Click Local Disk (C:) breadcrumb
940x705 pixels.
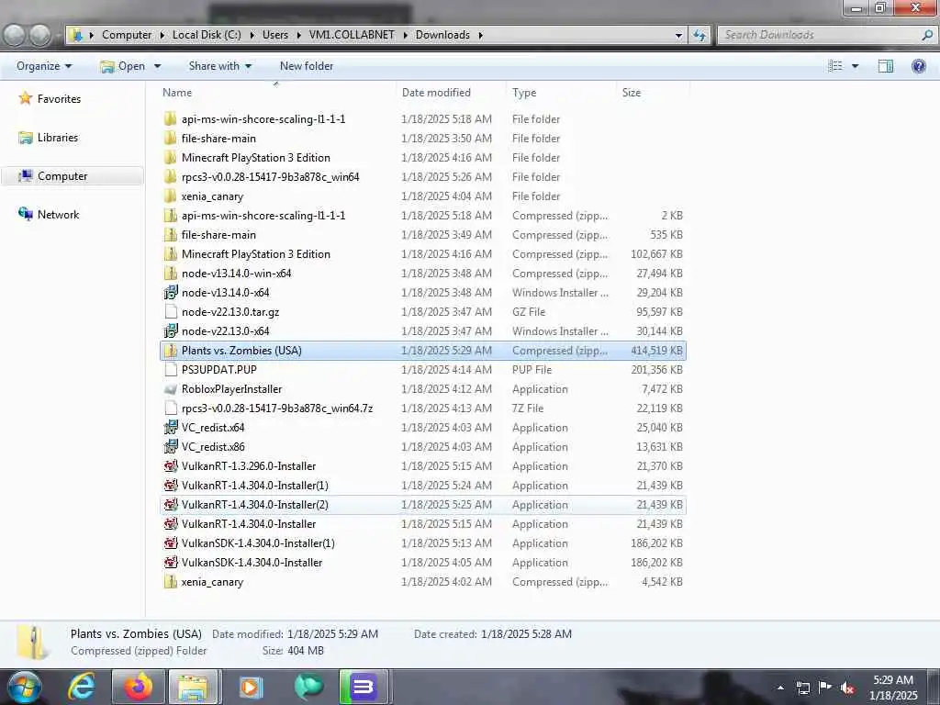[207, 35]
